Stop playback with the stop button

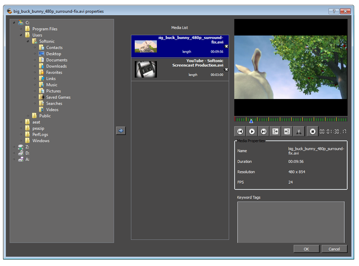[313, 131]
